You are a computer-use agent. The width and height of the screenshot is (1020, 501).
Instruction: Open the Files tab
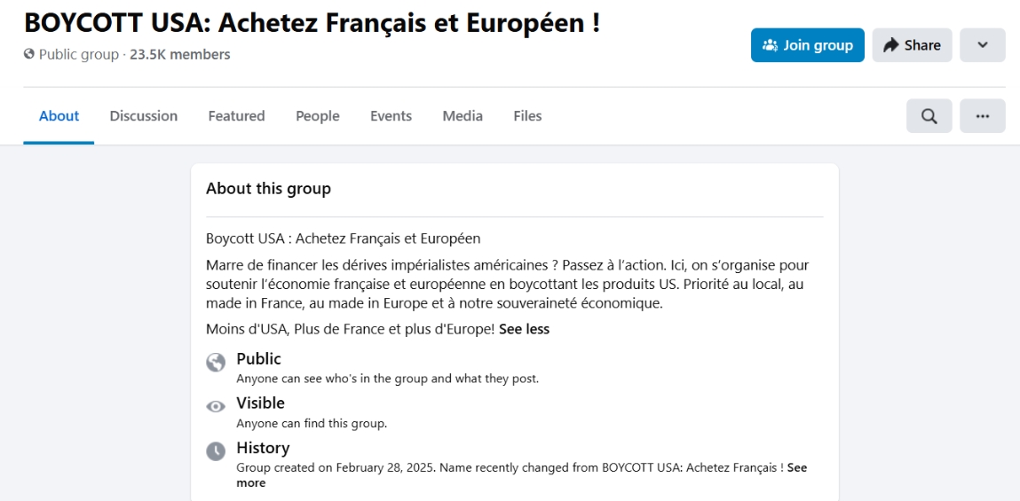pos(527,116)
